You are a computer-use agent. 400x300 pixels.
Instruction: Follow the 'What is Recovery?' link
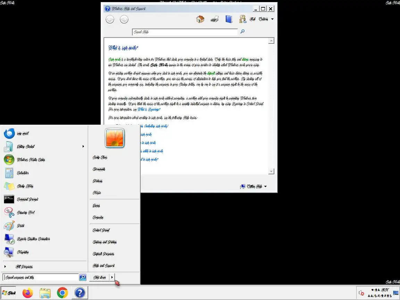click(x=149, y=109)
